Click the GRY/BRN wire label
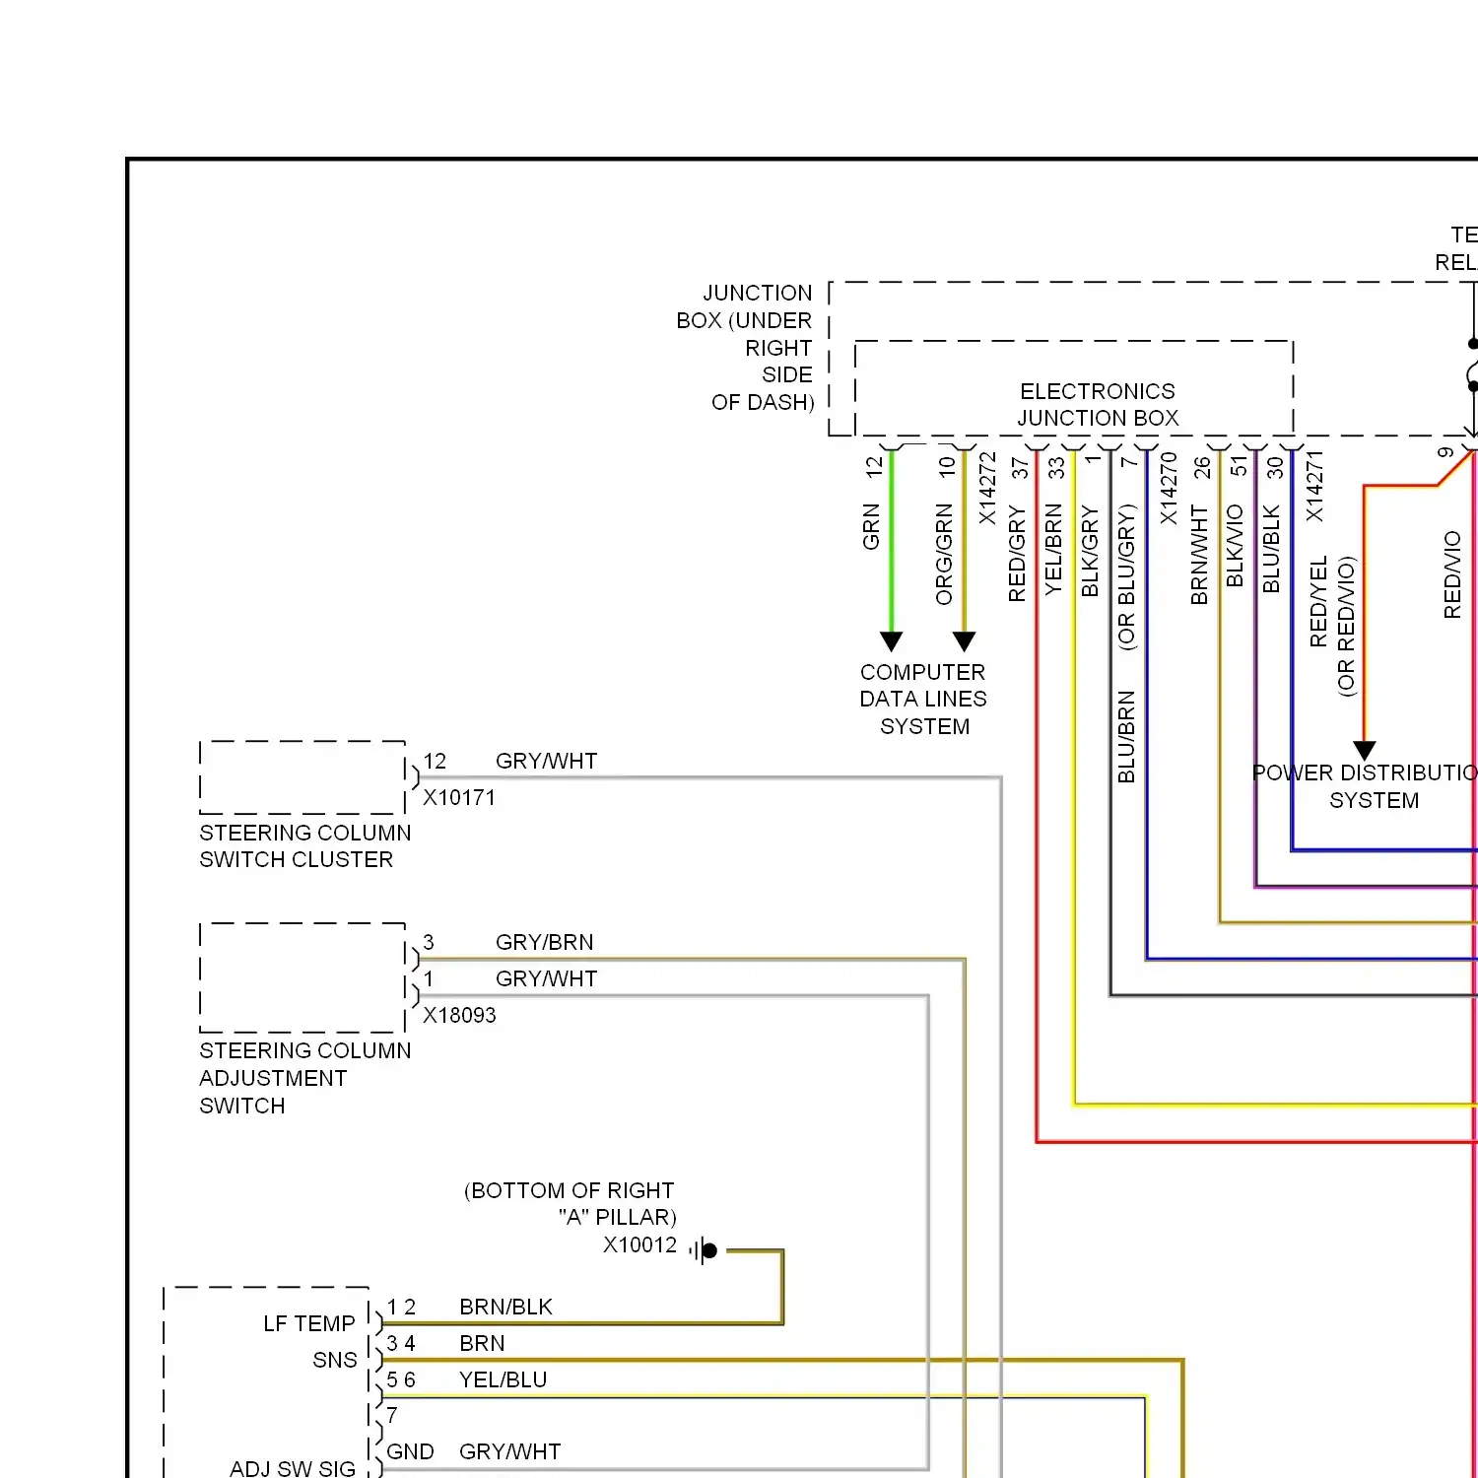 [x=545, y=943]
